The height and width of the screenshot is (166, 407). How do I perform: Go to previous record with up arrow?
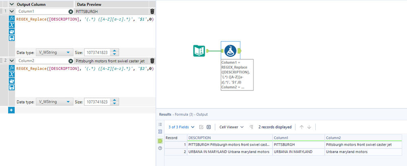(301, 127)
